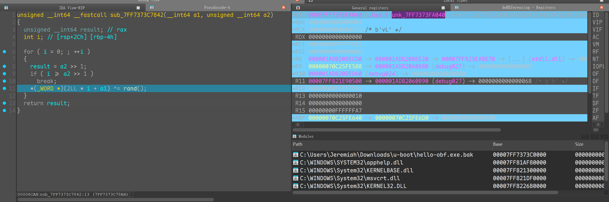Click the apphelp.dll module icon
Screen dimensions: 609x202
click(296, 163)
